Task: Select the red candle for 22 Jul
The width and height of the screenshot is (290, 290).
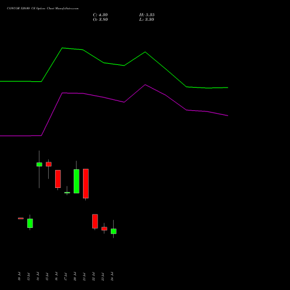Action: point(95,221)
